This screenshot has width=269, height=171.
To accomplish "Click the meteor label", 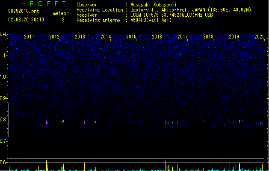I will coord(61,13).
